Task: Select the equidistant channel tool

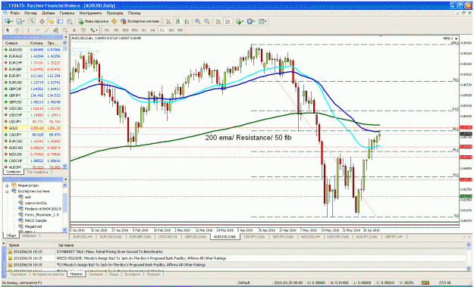Action: 55,30
